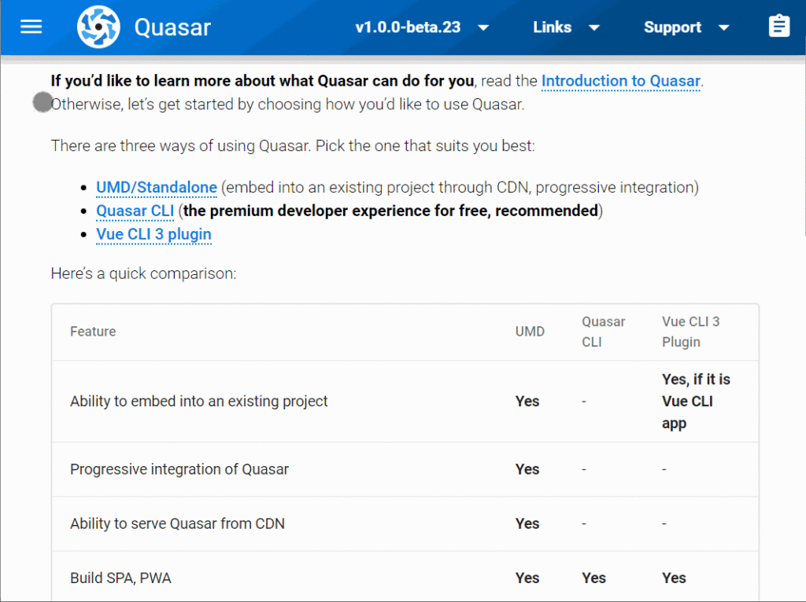Select the 'Progressive integration of Quasar' row
This screenshot has height=602, width=806.
[179, 469]
